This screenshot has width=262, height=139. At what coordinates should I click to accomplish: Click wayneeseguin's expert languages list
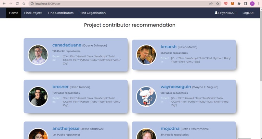point(200,101)
